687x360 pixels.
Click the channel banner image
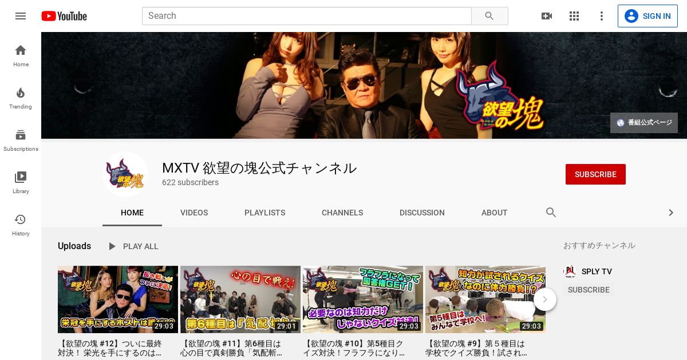[364, 85]
